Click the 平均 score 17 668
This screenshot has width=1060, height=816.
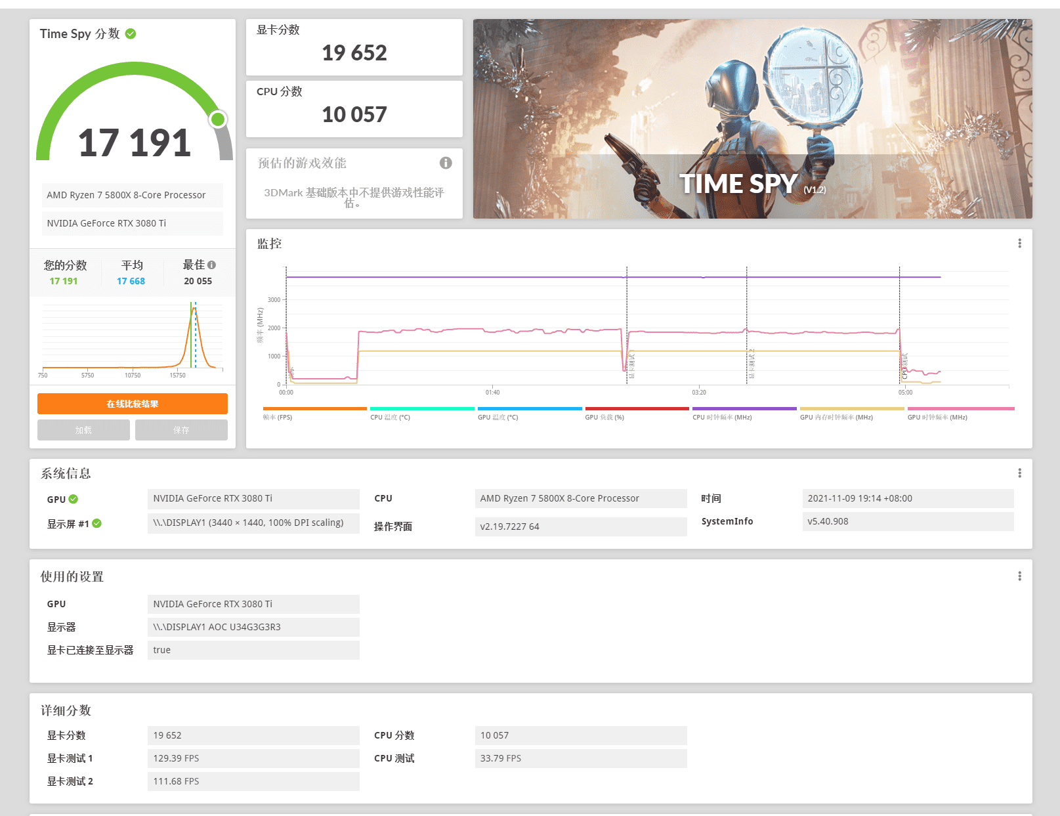pyautogui.click(x=131, y=281)
